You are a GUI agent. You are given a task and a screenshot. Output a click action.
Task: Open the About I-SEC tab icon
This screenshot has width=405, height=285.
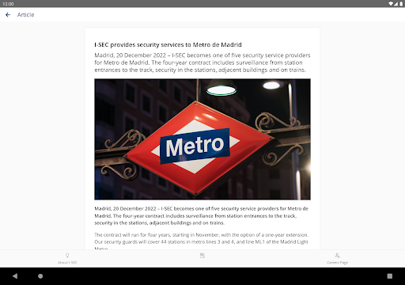click(67, 256)
